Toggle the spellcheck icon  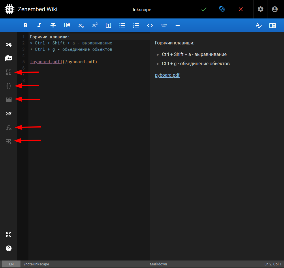[x=259, y=26]
